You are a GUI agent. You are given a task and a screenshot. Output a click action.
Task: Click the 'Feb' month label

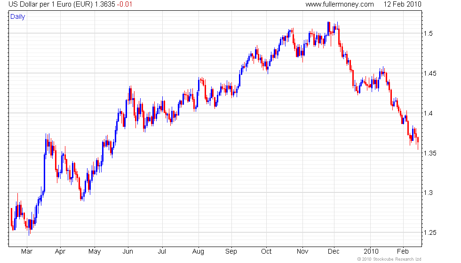(x=403, y=252)
